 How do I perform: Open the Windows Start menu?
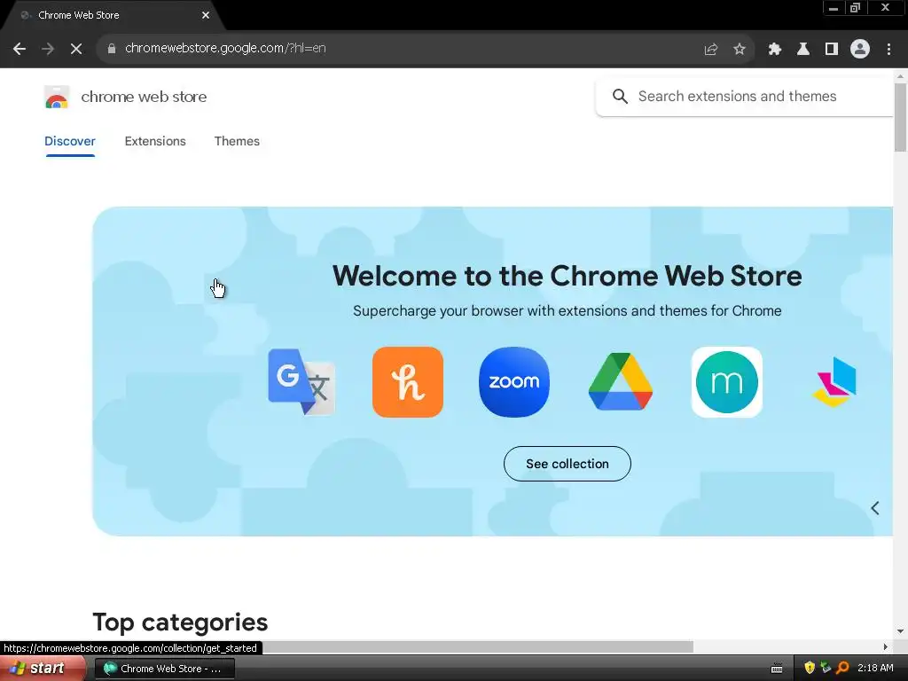[x=43, y=669]
